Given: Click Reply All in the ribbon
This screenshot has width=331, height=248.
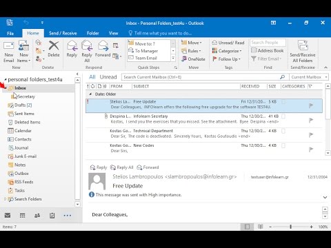Looking at the screenshot, I should pos(87,52).
